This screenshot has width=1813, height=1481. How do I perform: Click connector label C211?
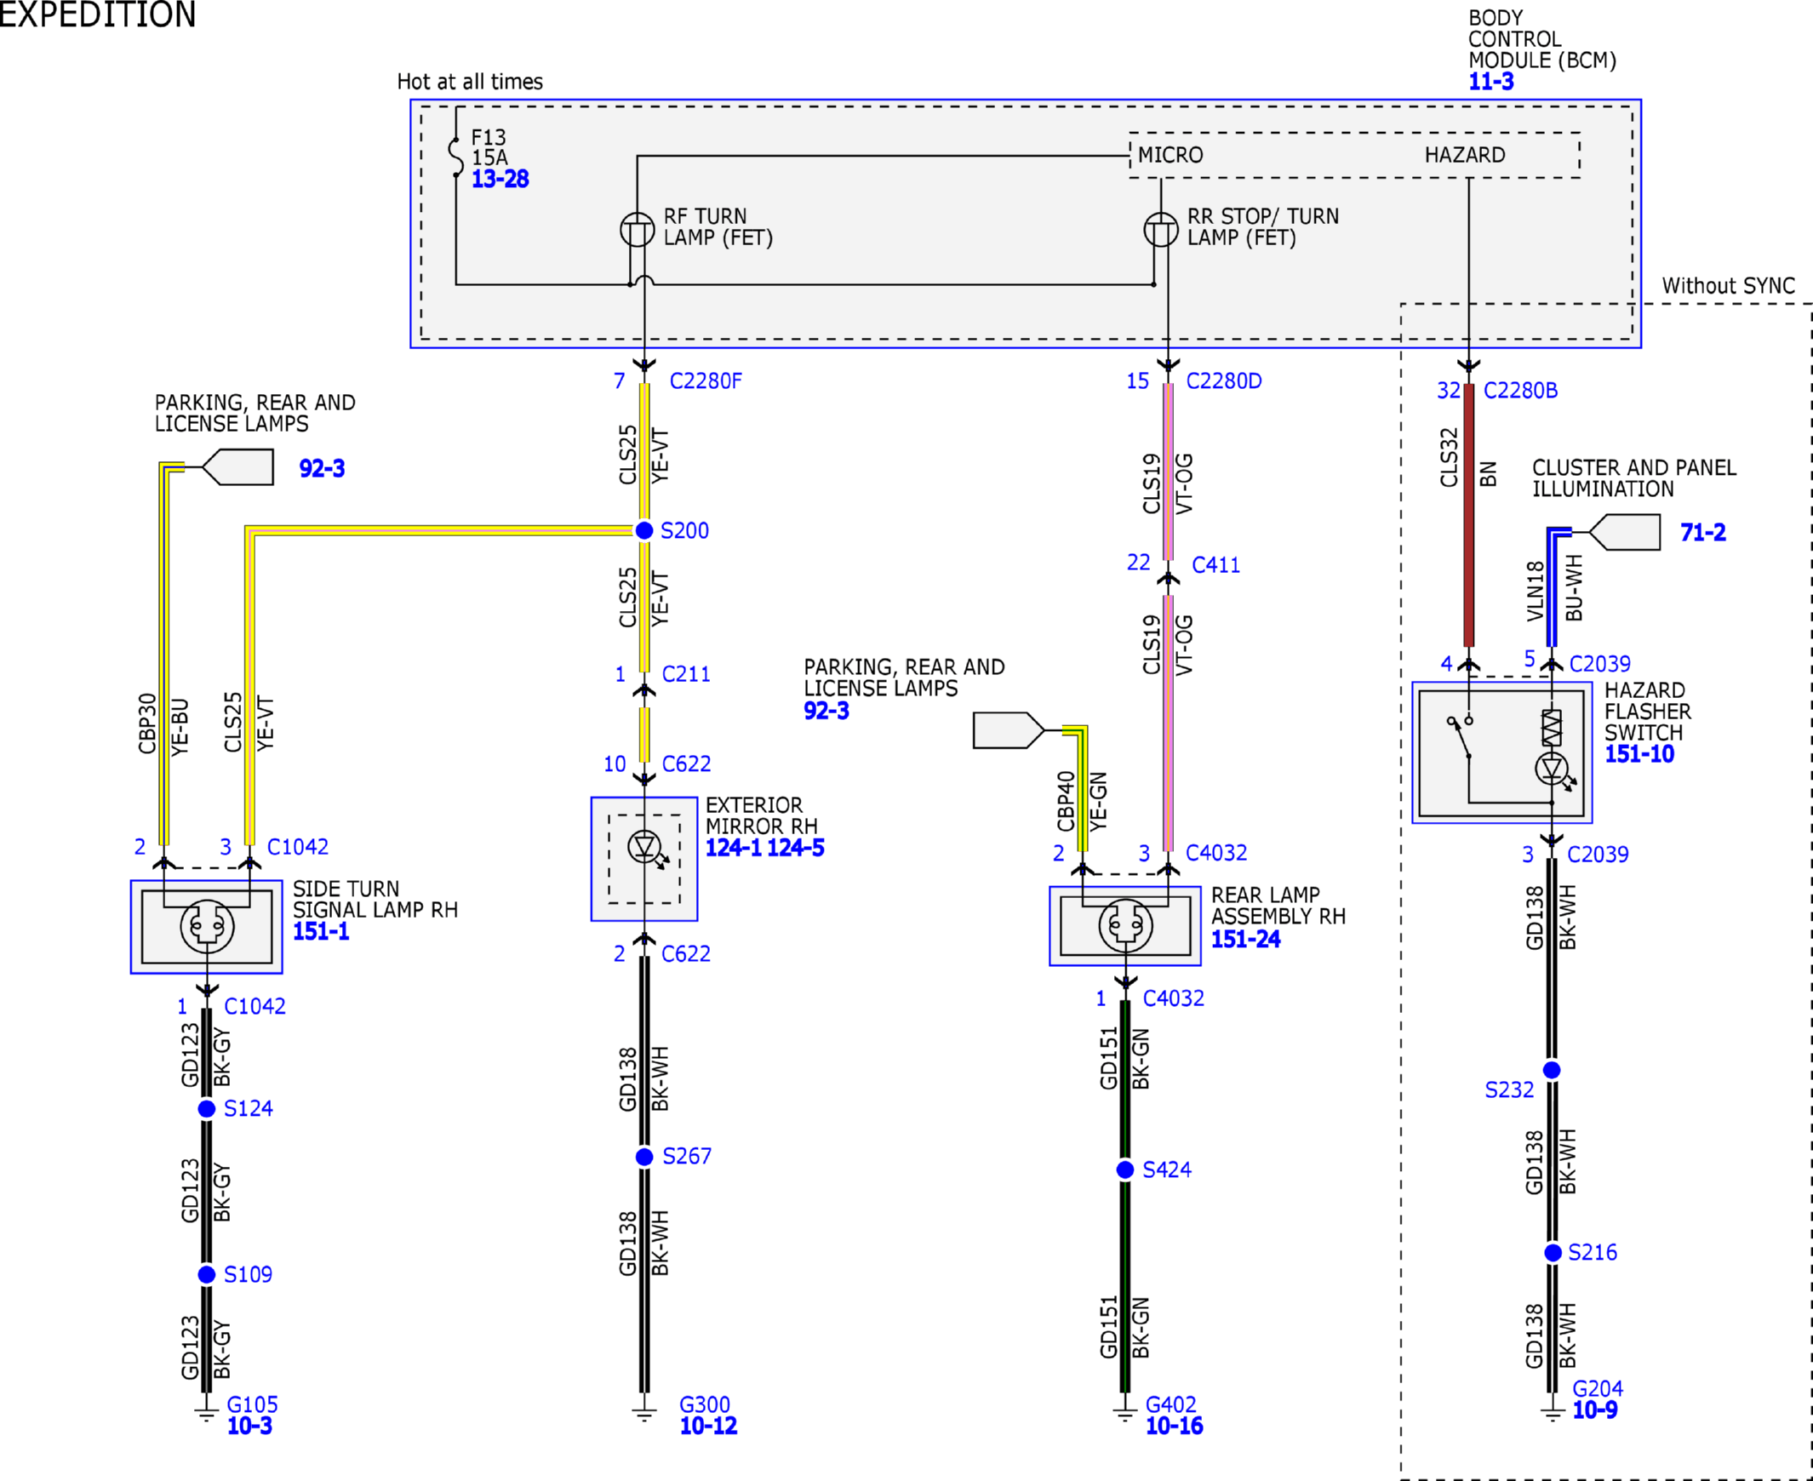pyautogui.click(x=686, y=674)
